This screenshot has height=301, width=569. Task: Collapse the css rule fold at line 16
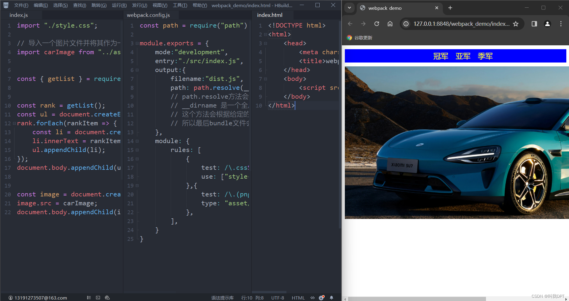pos(137,159)
